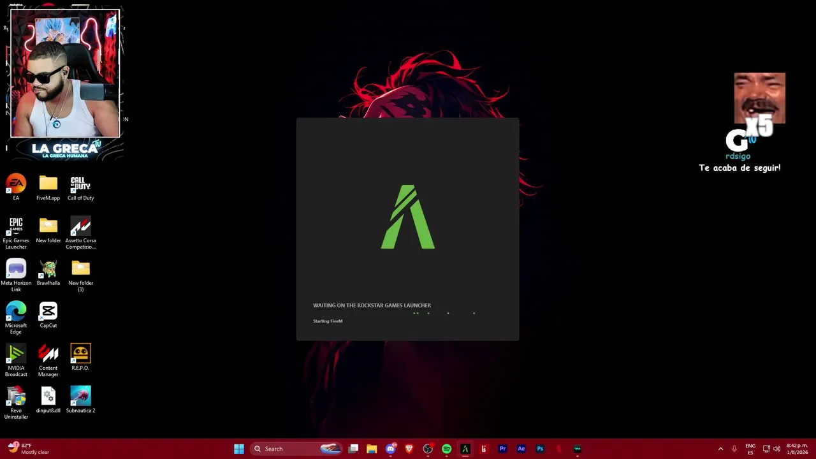Open the Windows Start menu
Image resolution: width=816 pixels, height=459 pixels.
pos(239,449)
